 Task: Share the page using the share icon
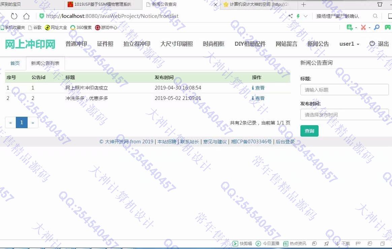click(x=290, y=16)
